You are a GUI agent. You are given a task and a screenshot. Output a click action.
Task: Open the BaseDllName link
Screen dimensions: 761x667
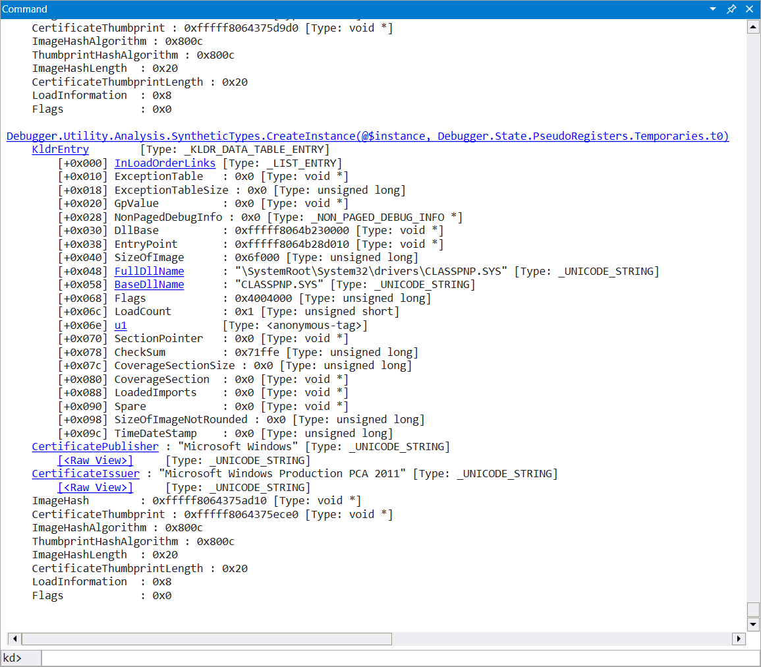(149, 285)
